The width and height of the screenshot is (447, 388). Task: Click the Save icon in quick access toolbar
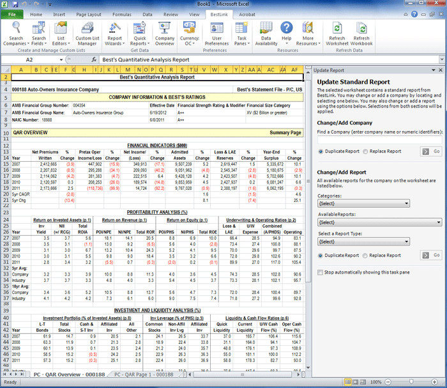click(x=15, y=4)
